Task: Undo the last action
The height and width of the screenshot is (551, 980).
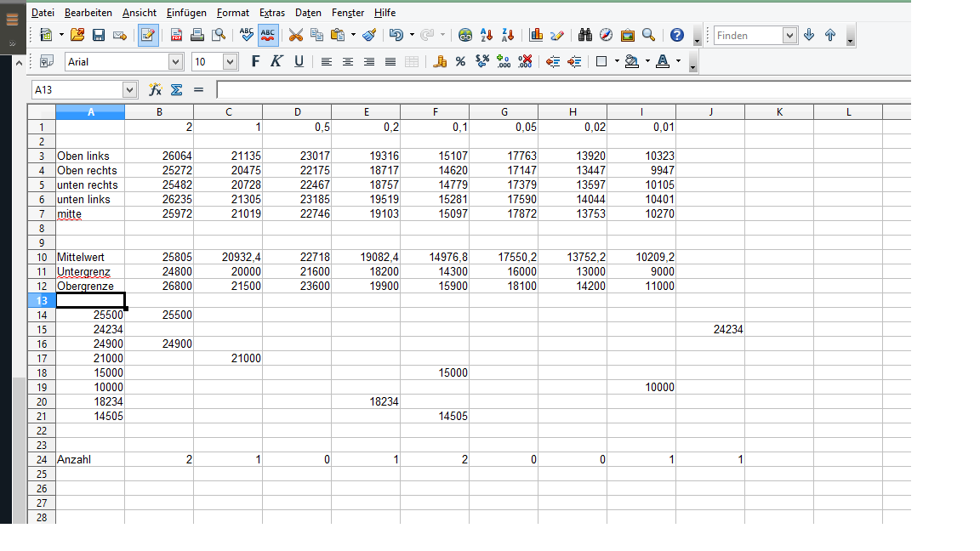Action: [x=396, y=35]
